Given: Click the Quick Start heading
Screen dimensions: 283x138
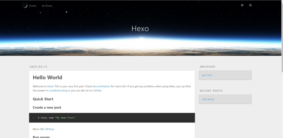Looking at the screenshot, I should click(x=43, y=99).
